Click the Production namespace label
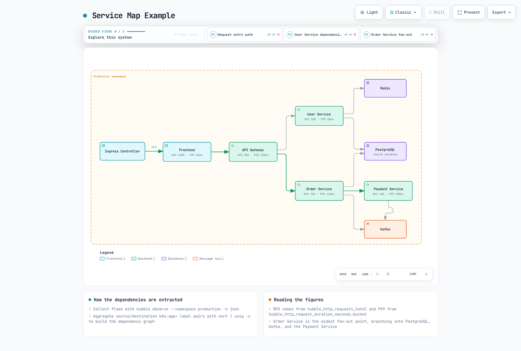 click(x=110, y=77)
